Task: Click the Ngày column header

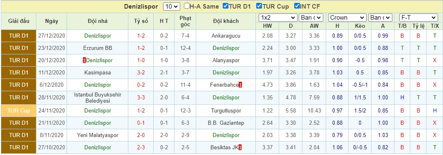Action: [x=51, y=21]
